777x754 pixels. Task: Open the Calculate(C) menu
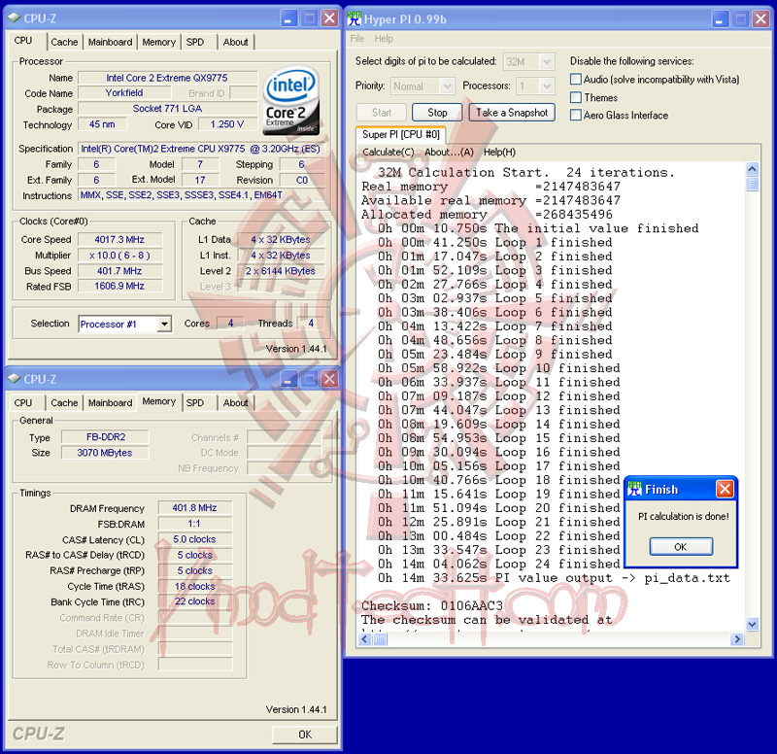(x=388, y=153)
